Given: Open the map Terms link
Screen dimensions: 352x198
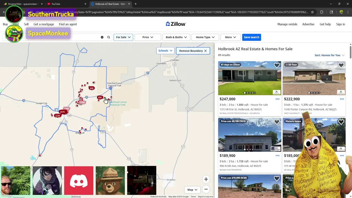Looking at the screenshot, I should point(193,197).
